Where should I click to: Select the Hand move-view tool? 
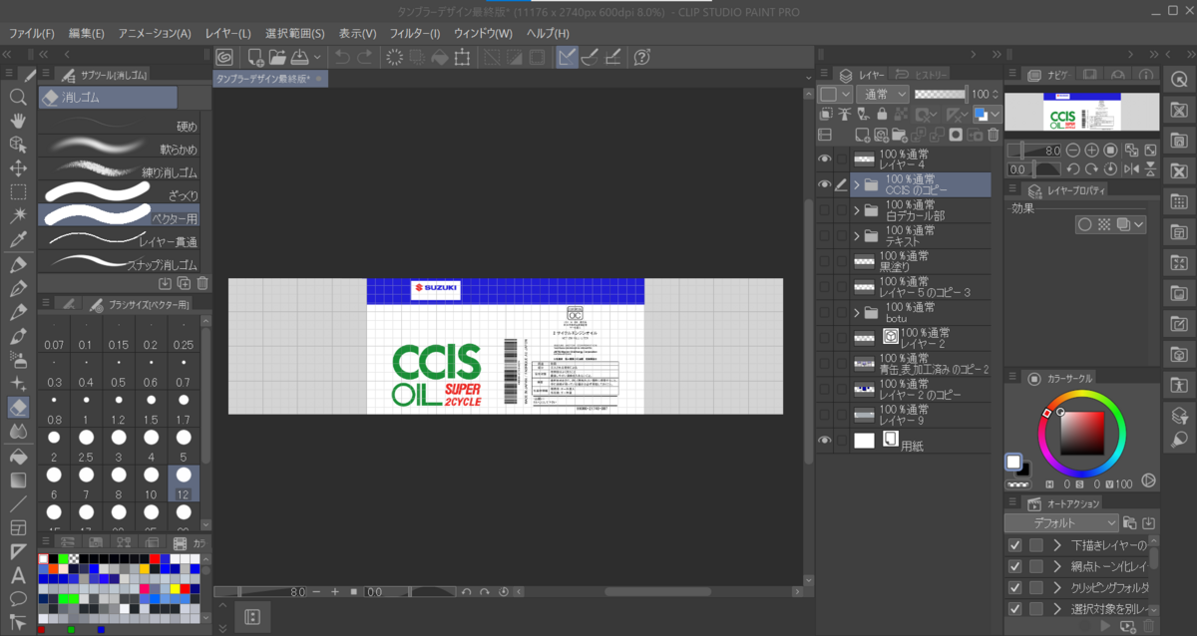(18, 121)
